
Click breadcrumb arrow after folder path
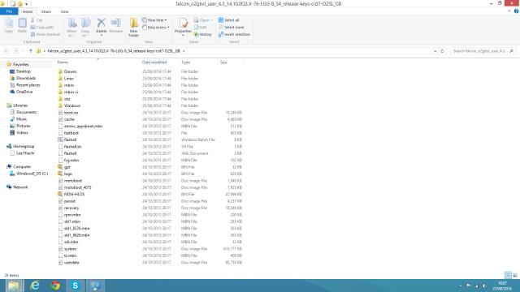[184, 51]
